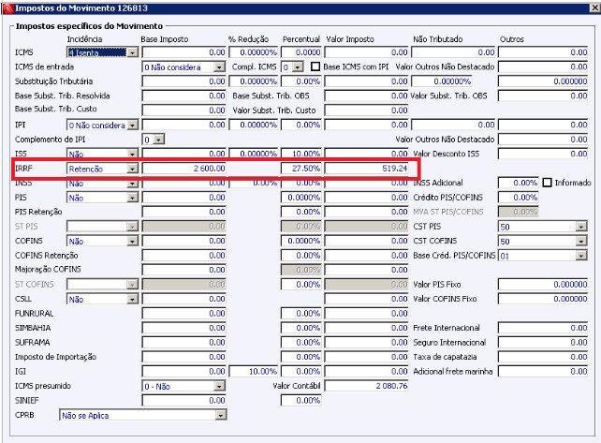Click INSS Adicional percentage field

pyautogui.click(x=519, y=183)
